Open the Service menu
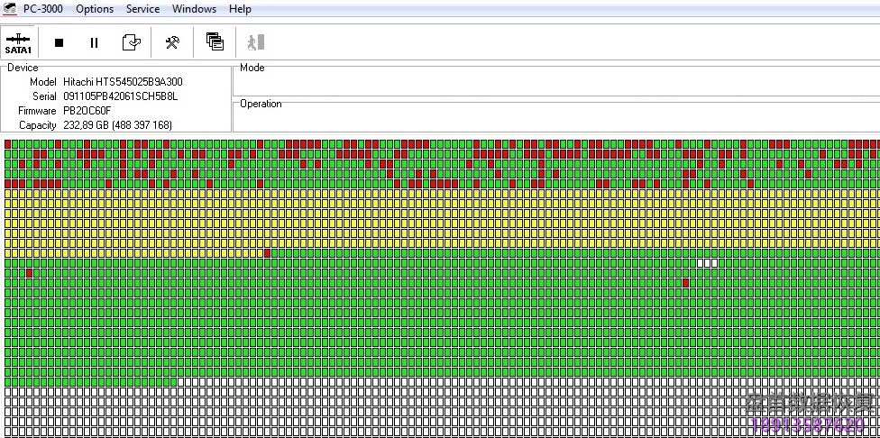The height and width of the screenshot is (438, 880). [142, 9]
